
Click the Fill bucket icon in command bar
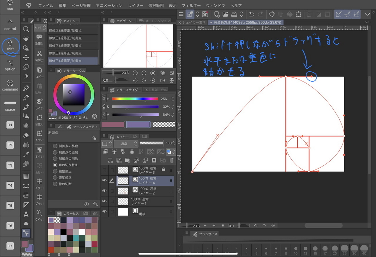point(290,14)
